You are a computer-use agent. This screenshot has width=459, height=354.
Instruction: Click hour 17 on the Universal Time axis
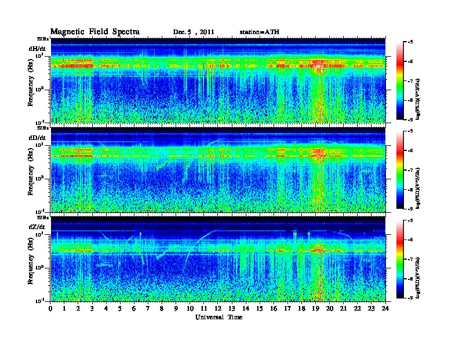click(x=288, y=309)
